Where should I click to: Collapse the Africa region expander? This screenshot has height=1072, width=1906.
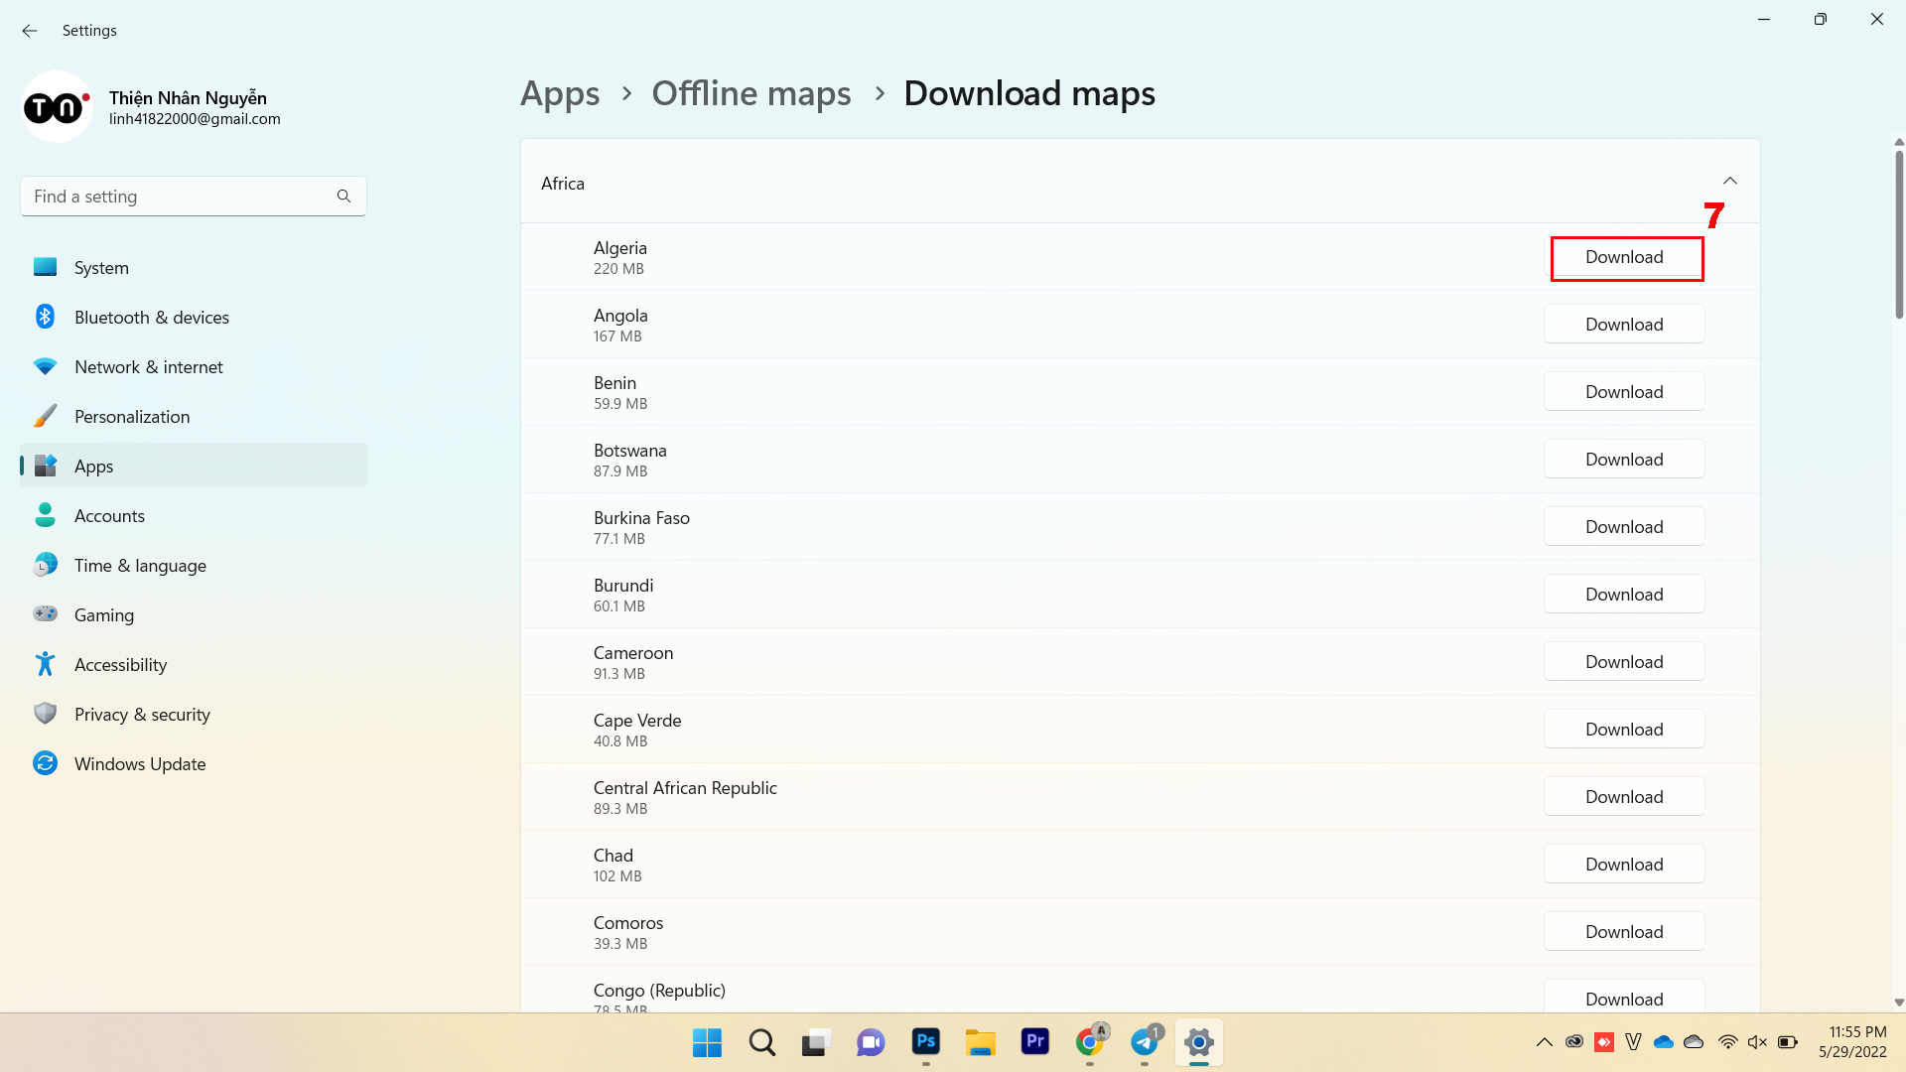[x=1730, y=182]
